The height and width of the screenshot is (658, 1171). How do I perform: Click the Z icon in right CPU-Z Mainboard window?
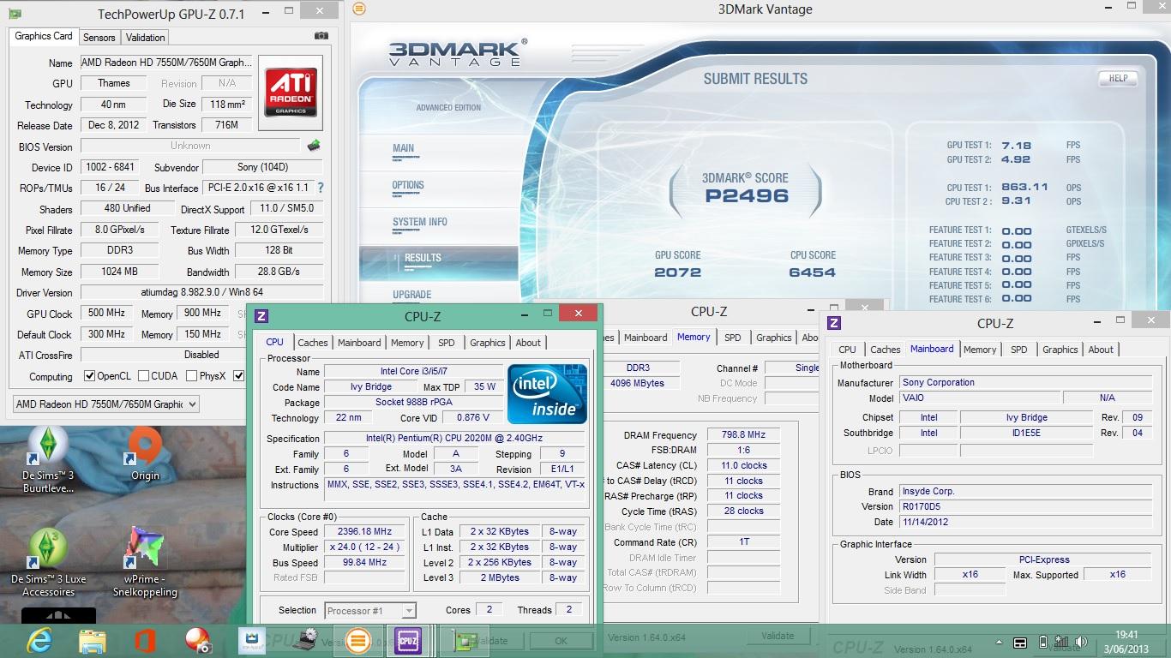click(834, 323)
